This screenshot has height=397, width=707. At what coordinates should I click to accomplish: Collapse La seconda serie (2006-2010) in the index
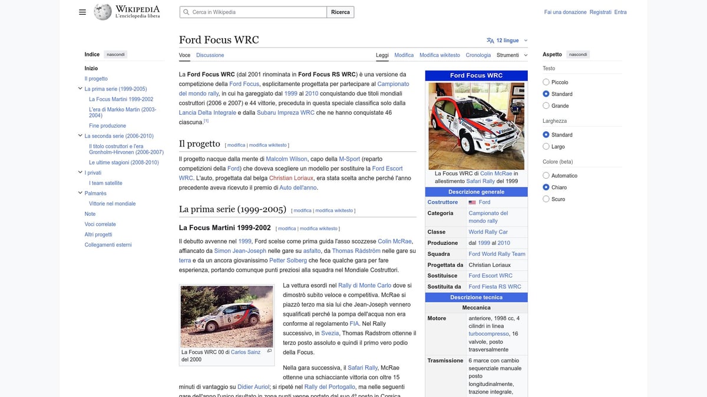pos(80,135)
